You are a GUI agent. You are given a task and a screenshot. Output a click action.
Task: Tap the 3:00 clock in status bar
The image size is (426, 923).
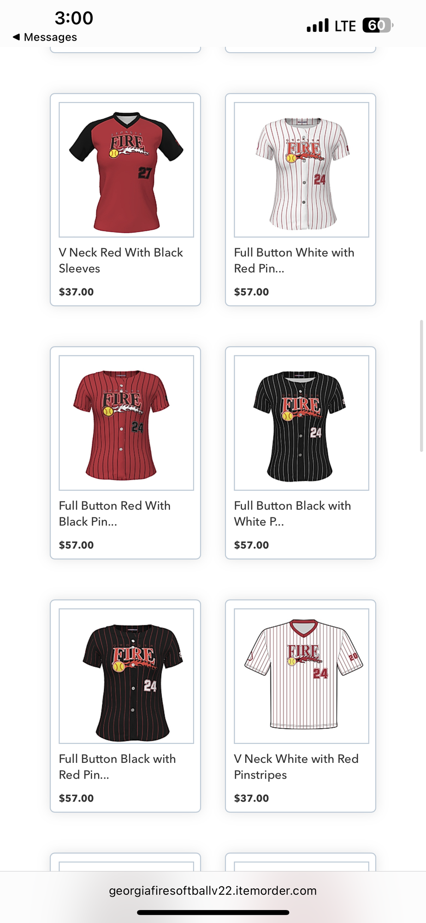pos(74,18)
